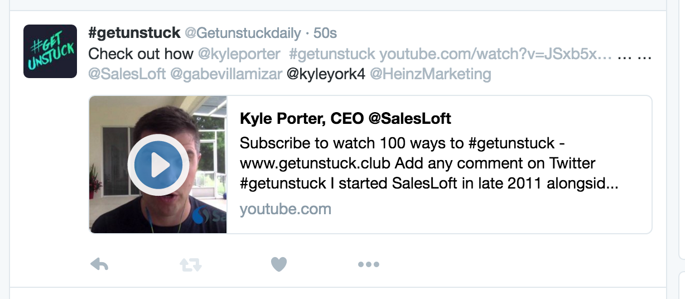Open the 50s tweet timestamp

pyautogui.click(x=325, y=33)
